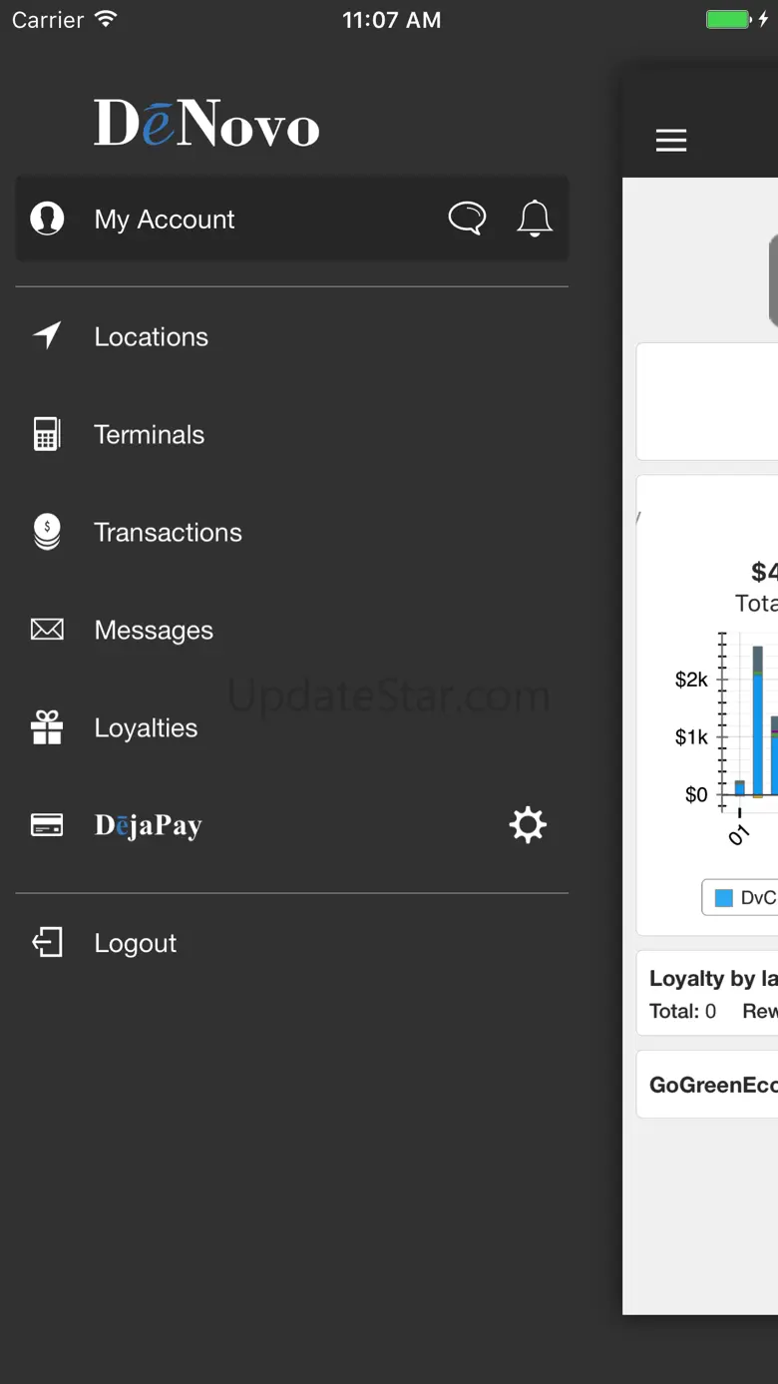778x1384 pixels.
Task: Toggle the hamburger menu button
Action: (x=671, y=141)
